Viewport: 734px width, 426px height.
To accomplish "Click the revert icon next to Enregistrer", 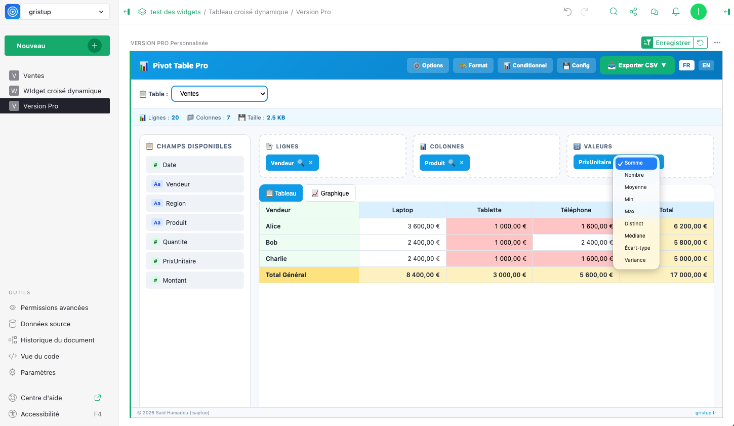I will click(701, 43).
